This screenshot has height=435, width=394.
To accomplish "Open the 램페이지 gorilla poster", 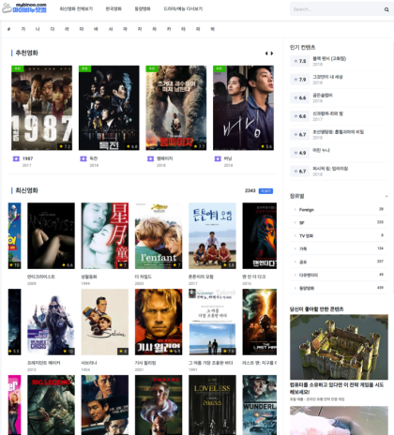I will [x=176, y=108].
